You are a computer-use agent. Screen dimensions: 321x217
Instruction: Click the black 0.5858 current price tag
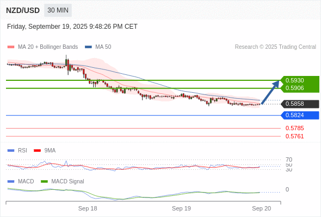[300, 104]
